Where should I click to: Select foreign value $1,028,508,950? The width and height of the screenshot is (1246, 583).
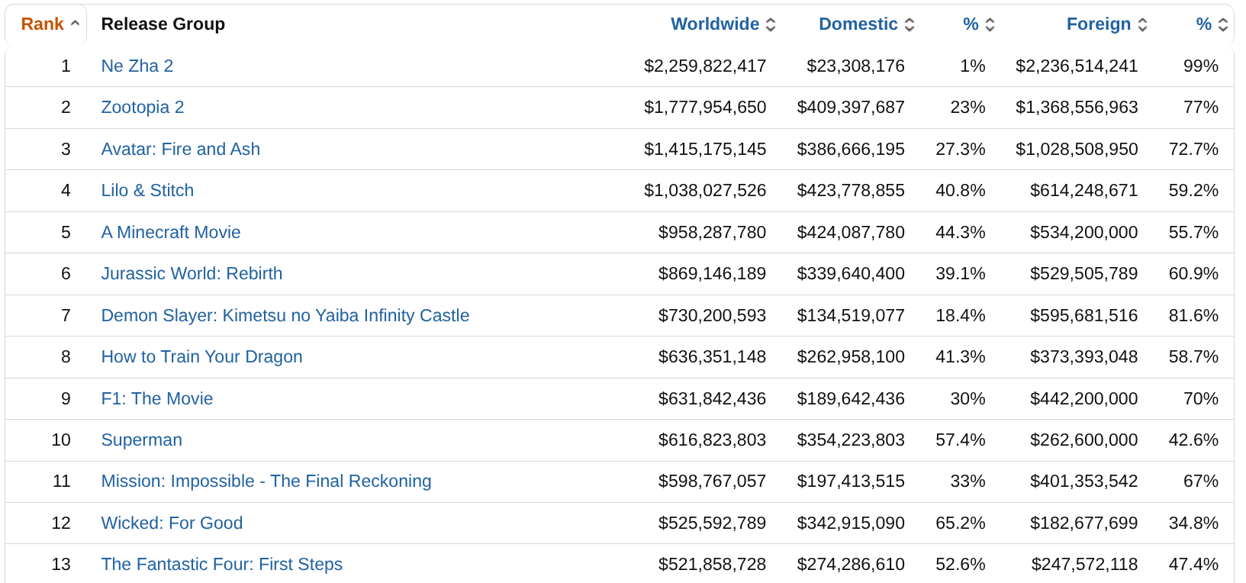point(1077,150)
